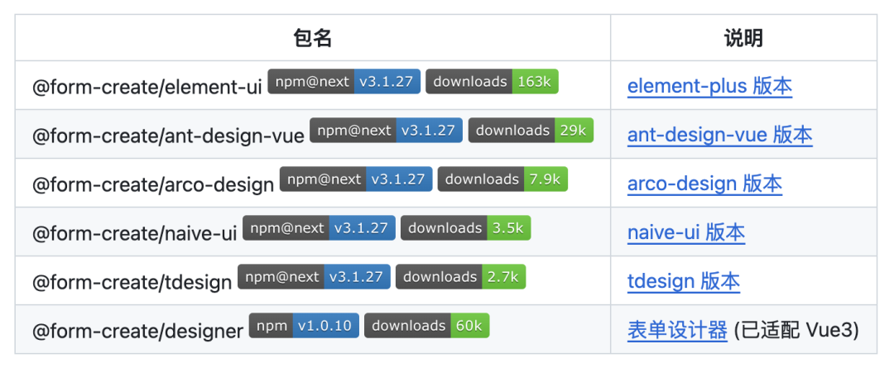
Task: Select @form-create/ant-design-vue package name text
Action: pyautogui.click(x=168, y=136)
